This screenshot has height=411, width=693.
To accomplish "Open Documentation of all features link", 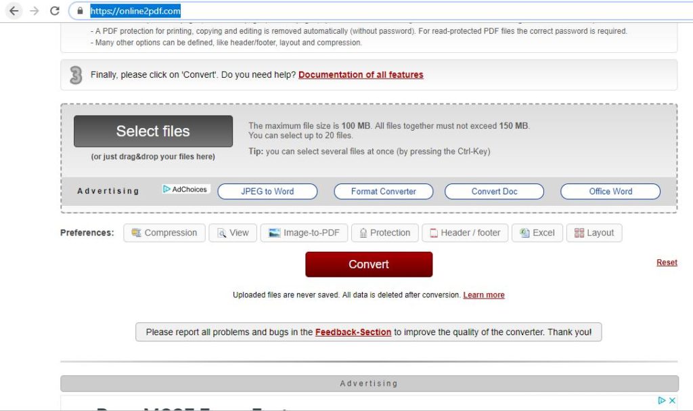I will coord(361,75).
